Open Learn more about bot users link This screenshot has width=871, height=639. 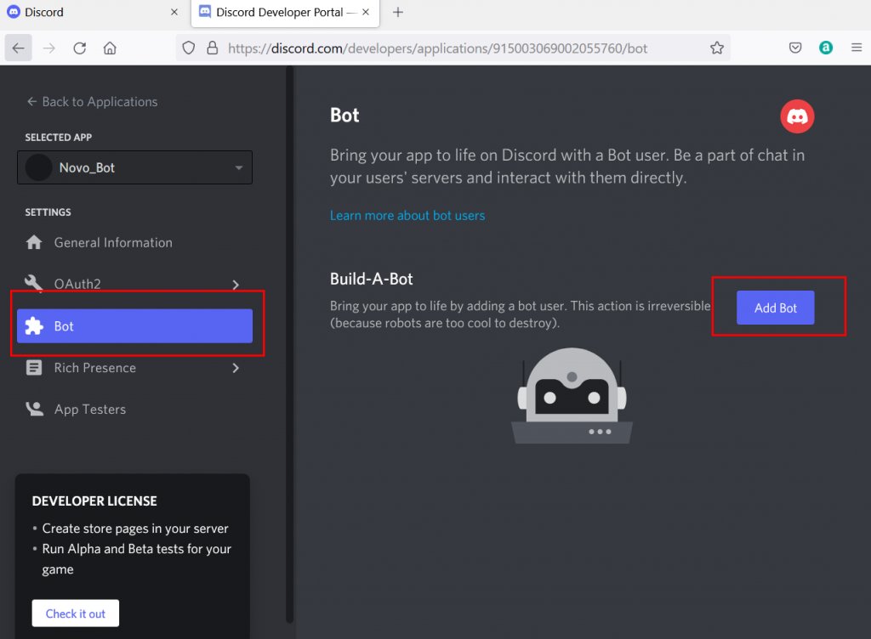[407, 216]
